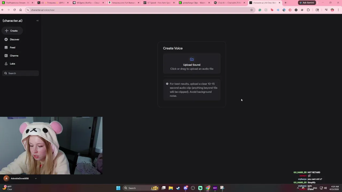Click the Ask Gemini button

pyautogui.click(x=307, y=3)
